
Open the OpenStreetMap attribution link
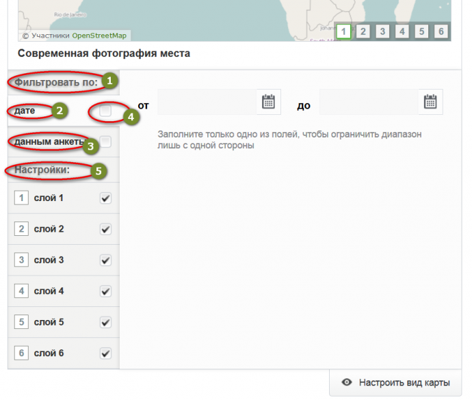(x=99, y=36)
